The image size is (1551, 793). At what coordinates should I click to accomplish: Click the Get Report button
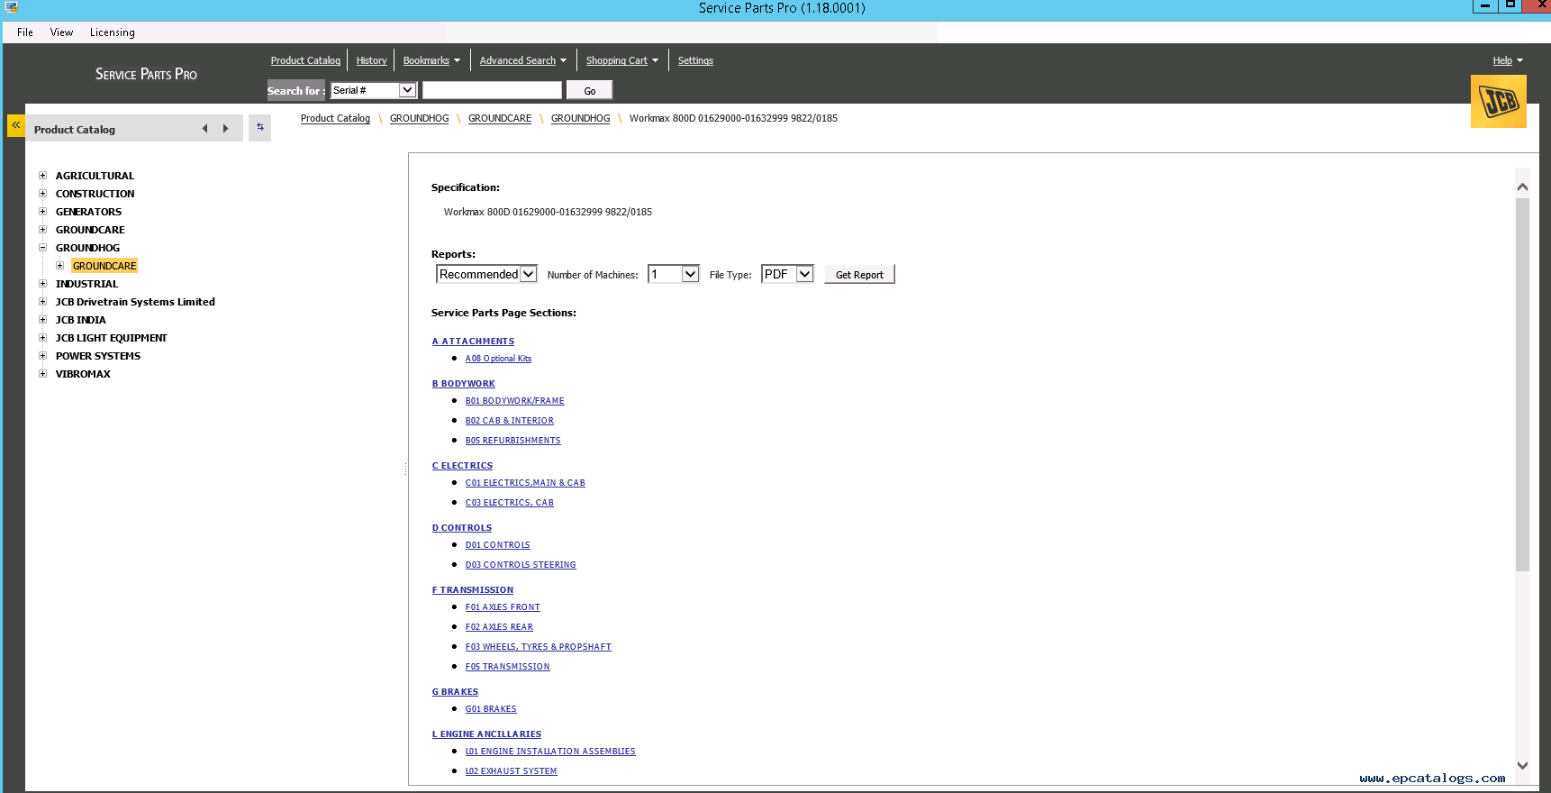pos(859,275)
